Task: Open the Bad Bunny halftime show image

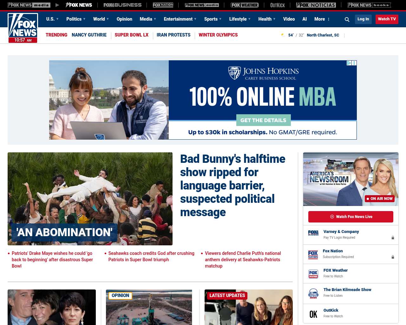Action: click(90, 199)
